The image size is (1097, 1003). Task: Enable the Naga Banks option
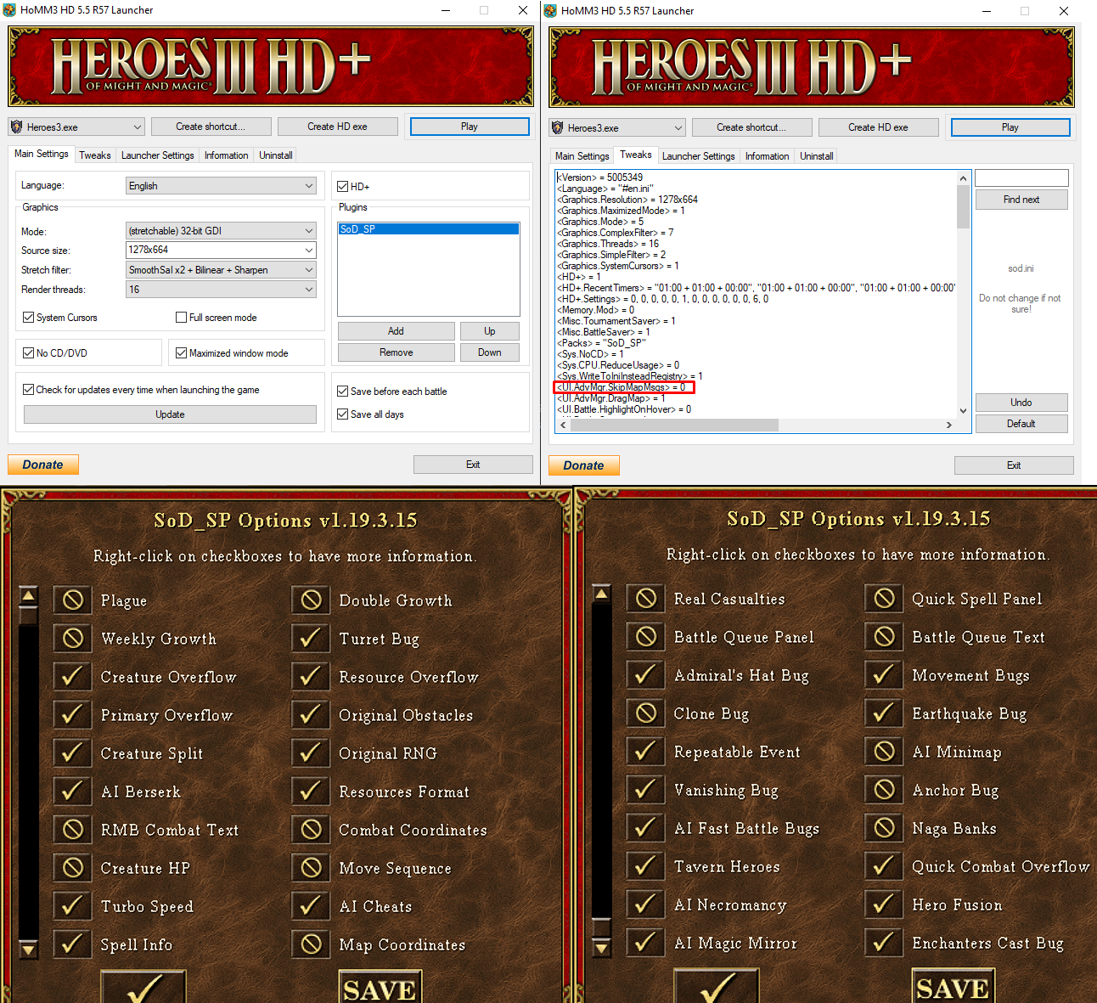[884, 828]
